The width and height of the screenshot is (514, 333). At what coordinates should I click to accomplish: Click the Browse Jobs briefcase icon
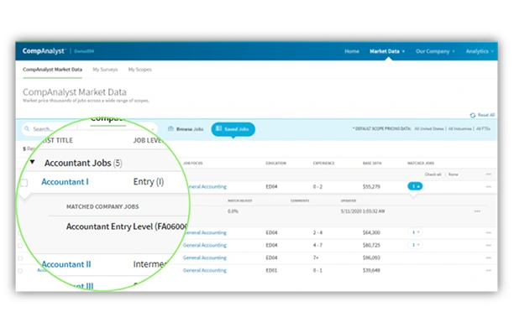tap(170, 128)
